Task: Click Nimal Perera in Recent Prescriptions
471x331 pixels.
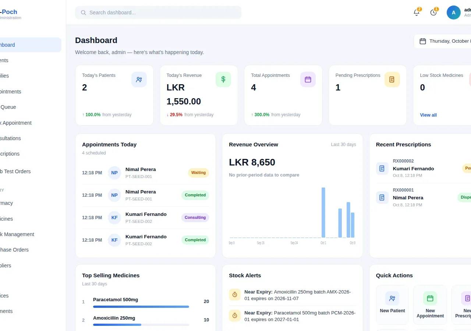Action: pyautogui.click(x=408, y=198)
